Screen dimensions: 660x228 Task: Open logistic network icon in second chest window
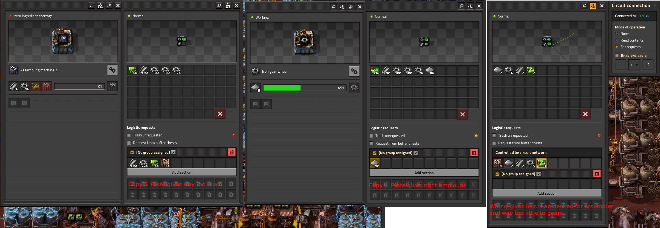(470, 6)
